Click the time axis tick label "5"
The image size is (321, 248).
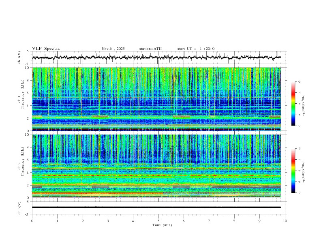coord(158,221)
